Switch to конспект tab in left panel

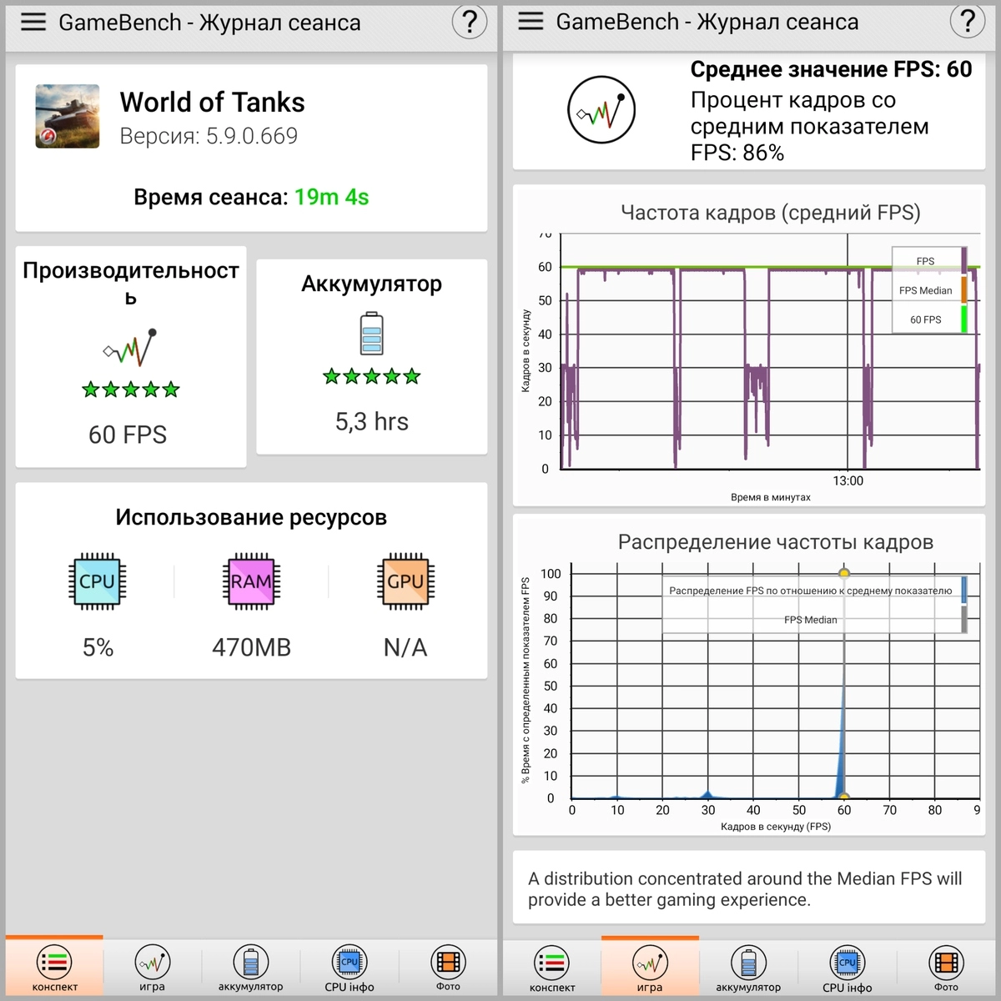[54, 968]
